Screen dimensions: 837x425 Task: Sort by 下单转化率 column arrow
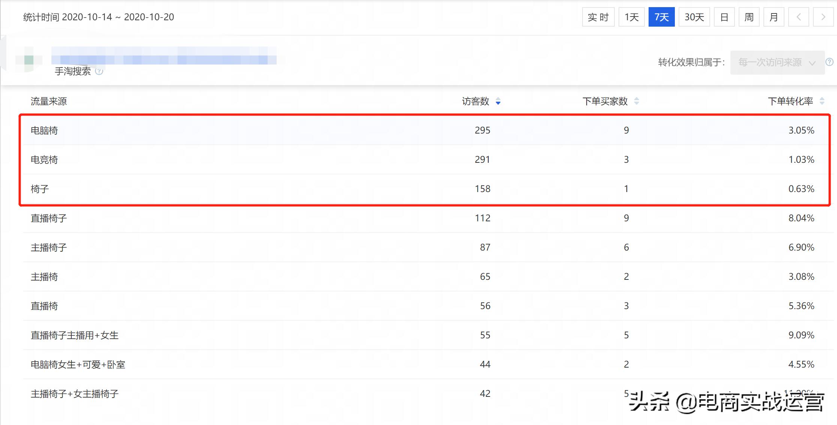click(x=822, y=101)
